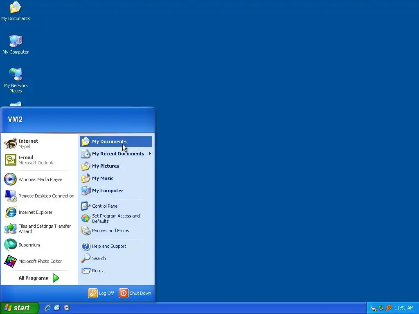The image size is (419, 314).
Task: Expand My Recent Documents submenu
Action: [116, 154]
